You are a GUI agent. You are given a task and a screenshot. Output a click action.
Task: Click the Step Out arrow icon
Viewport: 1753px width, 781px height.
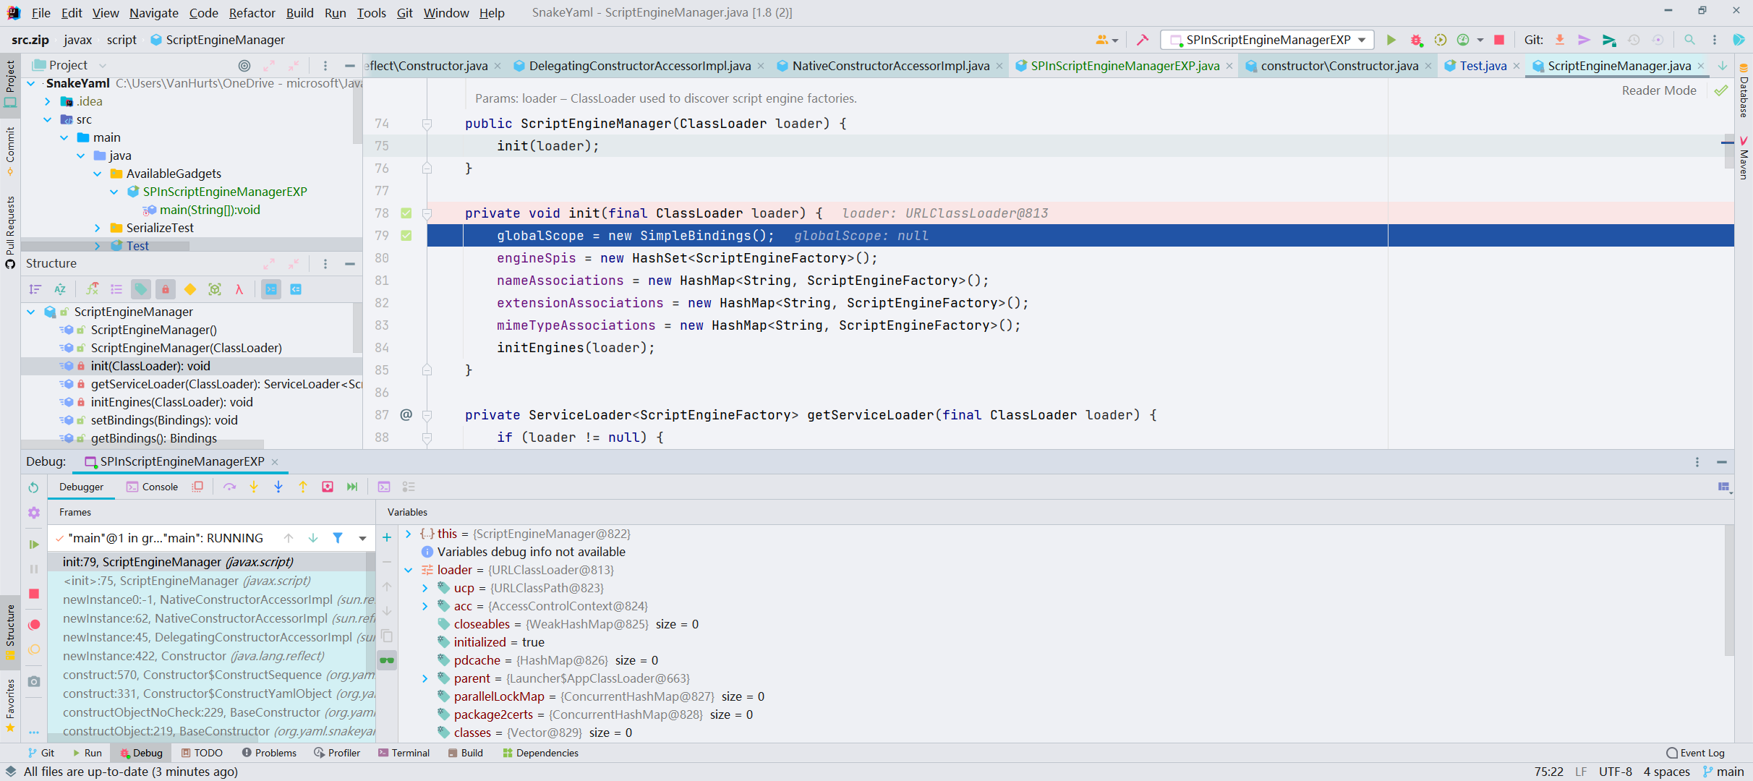point(303,487)
